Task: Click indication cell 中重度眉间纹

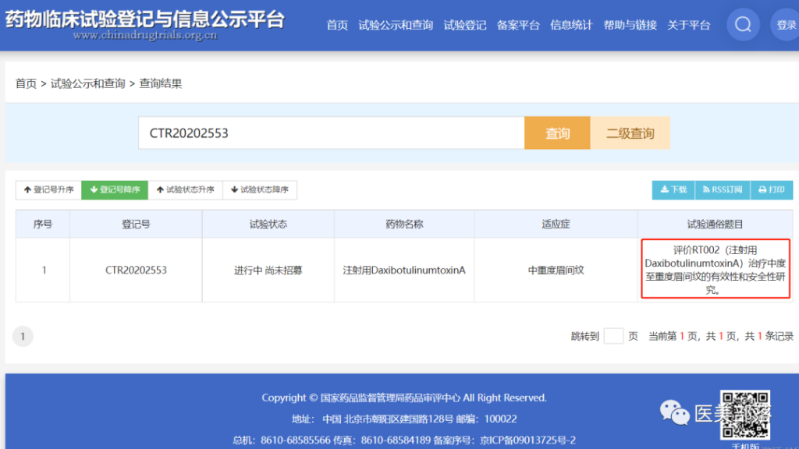Action: click(x=556, y=270)
